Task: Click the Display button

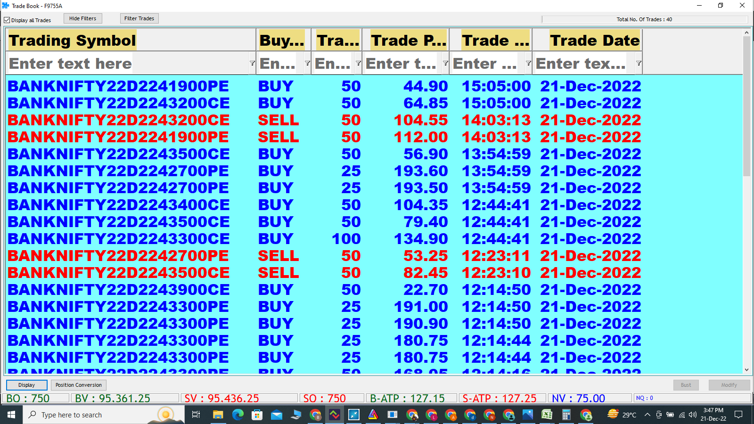Action: pos(27,385)
